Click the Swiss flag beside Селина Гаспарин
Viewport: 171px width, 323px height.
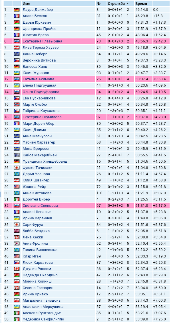tap(17, 288)
